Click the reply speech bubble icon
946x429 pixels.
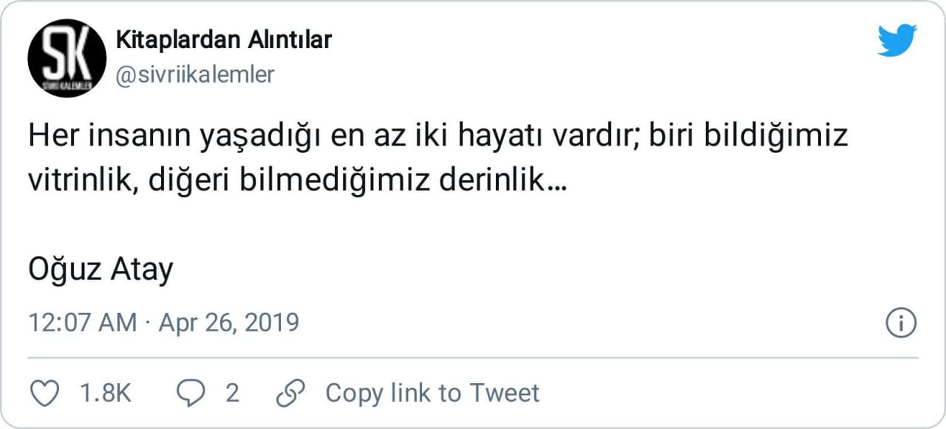(191, 393)
